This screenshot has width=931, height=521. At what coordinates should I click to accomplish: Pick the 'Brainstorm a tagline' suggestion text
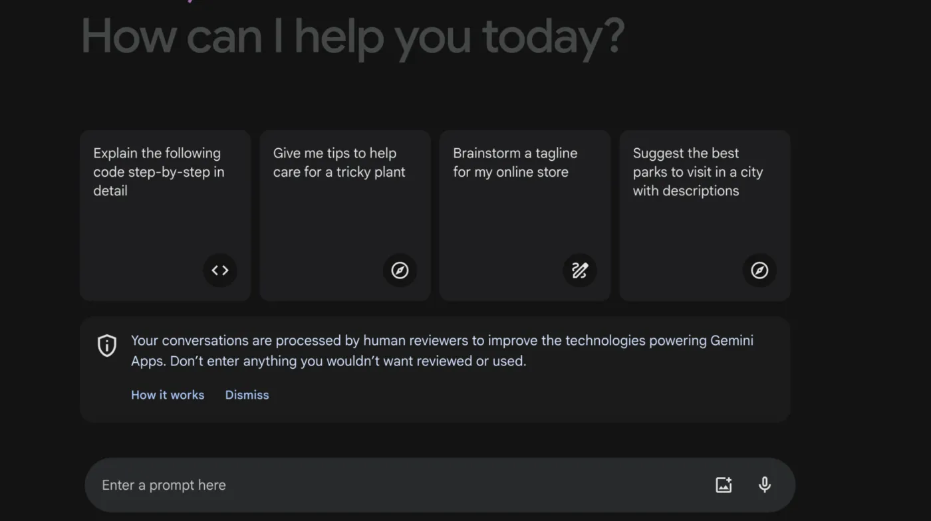[515, 163]
